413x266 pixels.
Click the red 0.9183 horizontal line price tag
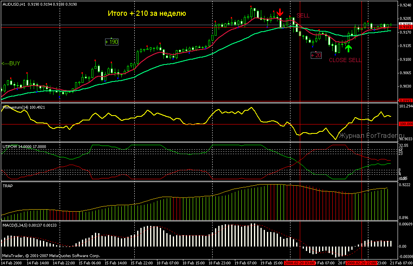click(x=405, y=27)
